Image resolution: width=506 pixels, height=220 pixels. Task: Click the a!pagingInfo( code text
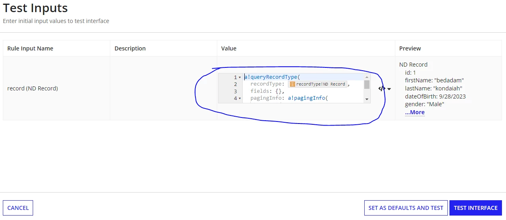pos(307,98)
